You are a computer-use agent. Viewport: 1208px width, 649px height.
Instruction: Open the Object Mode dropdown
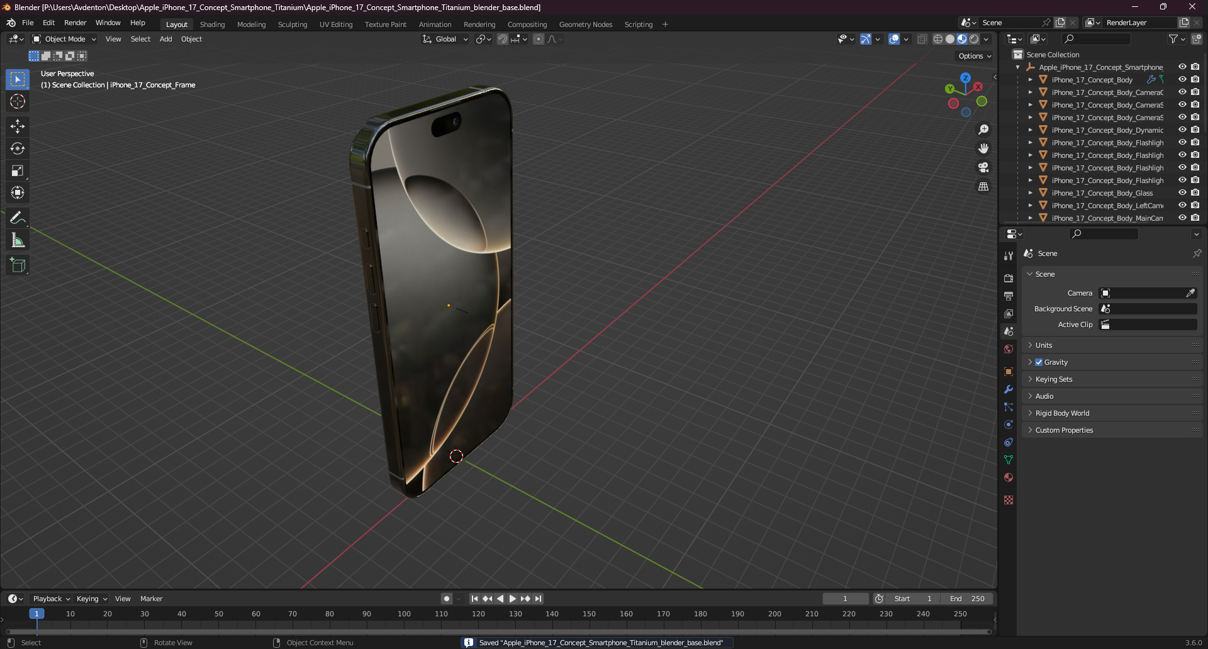click(x=64, y=39)
